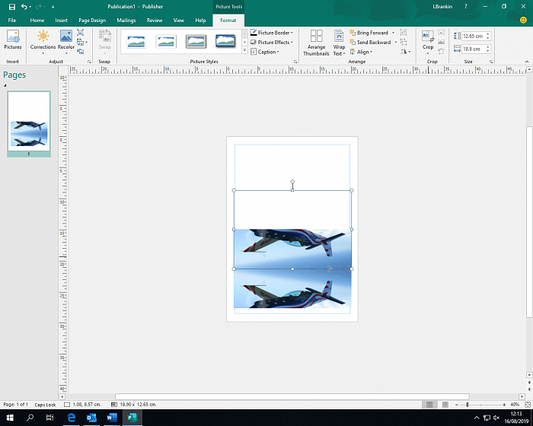533x426 pixels.
Task: Click the Save icon in title bar
Action: 11,6
